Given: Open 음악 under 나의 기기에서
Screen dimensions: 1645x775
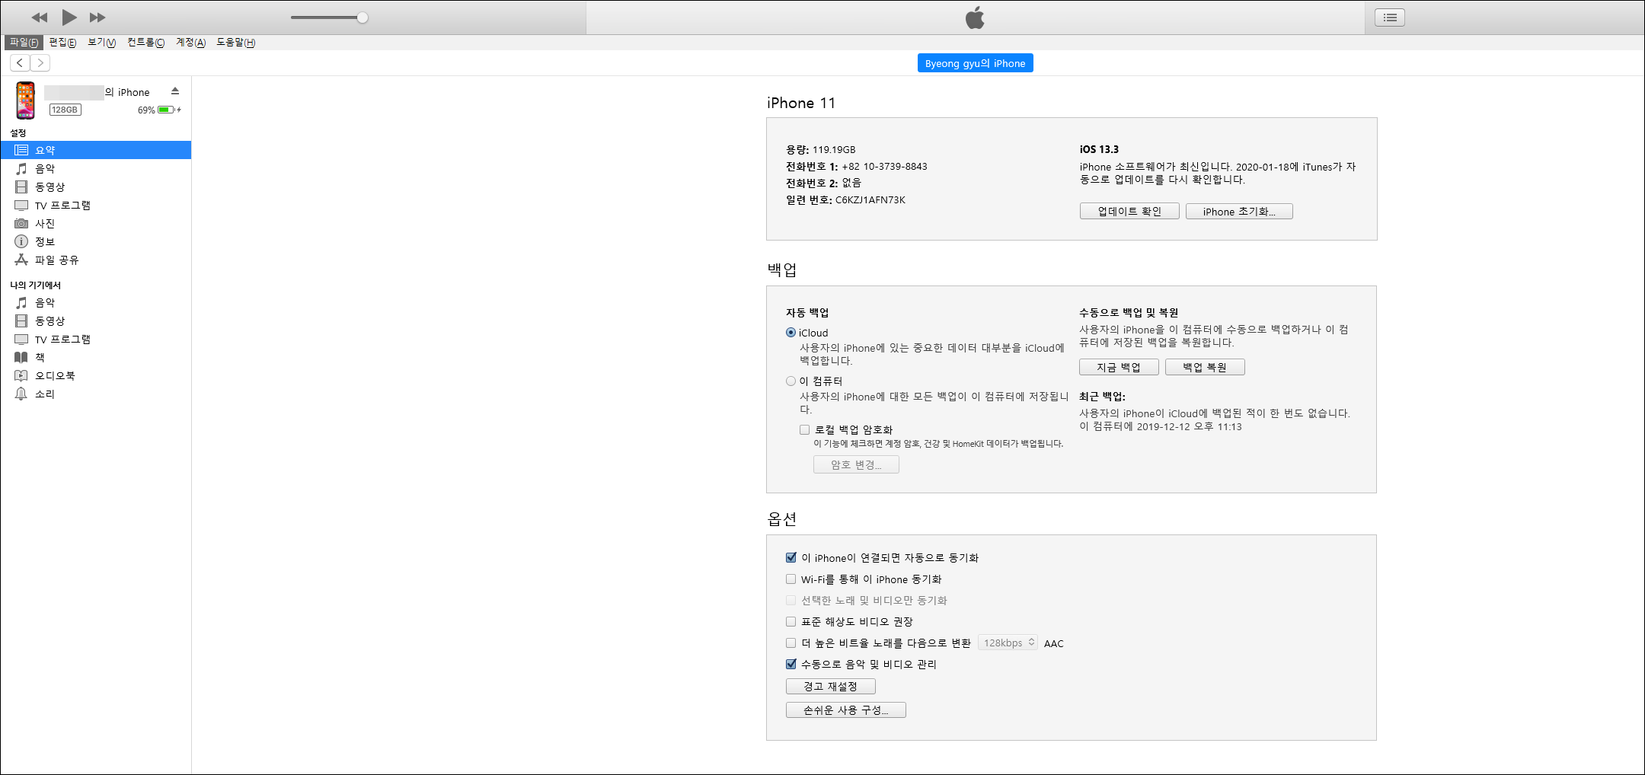Looking at the screenshot, I should tap(96, 302).
